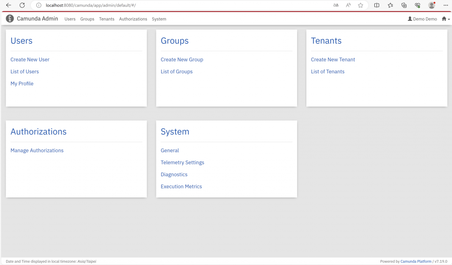Viewport: 452px width, 265px height.
Task: Activate the read aloud icon
Action: [348, 5]
